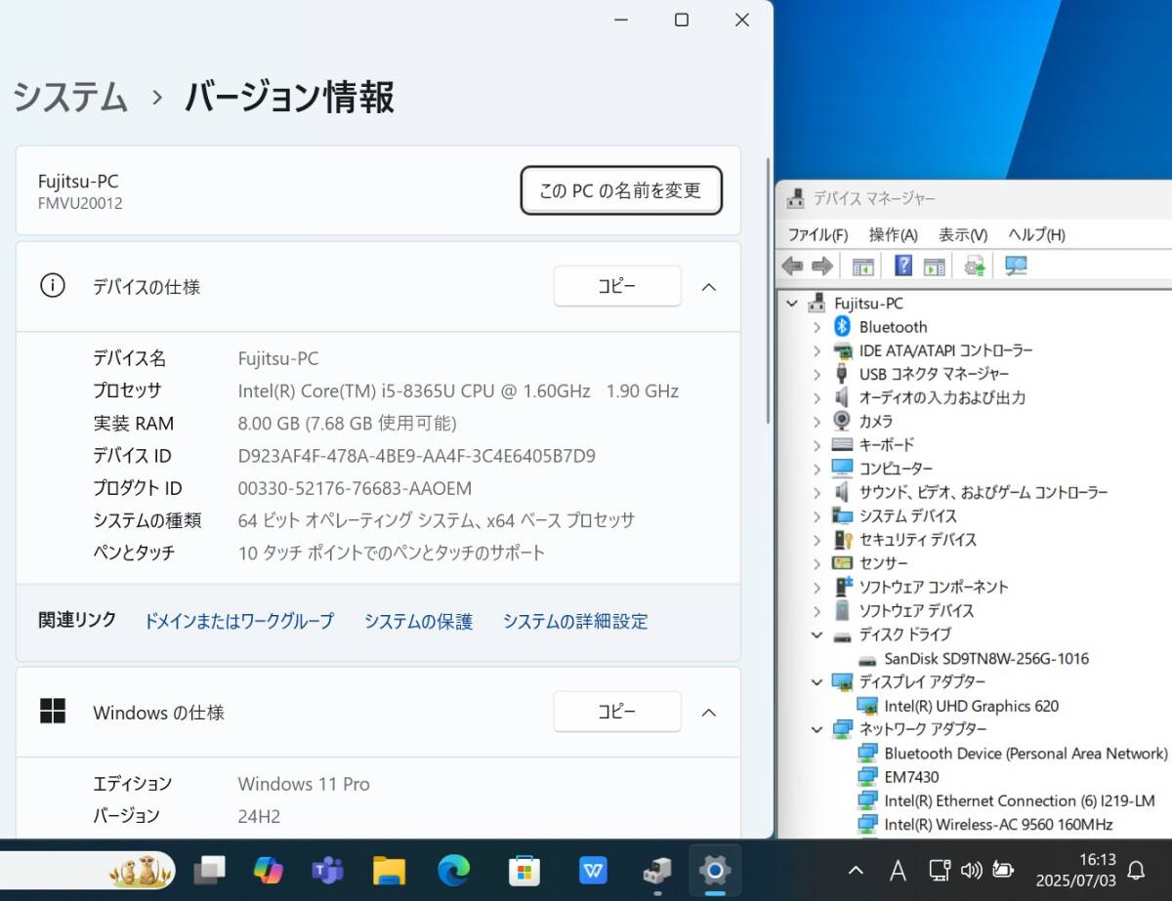Expand the IDE ATA/ATAPI コントローラー node

817,350
